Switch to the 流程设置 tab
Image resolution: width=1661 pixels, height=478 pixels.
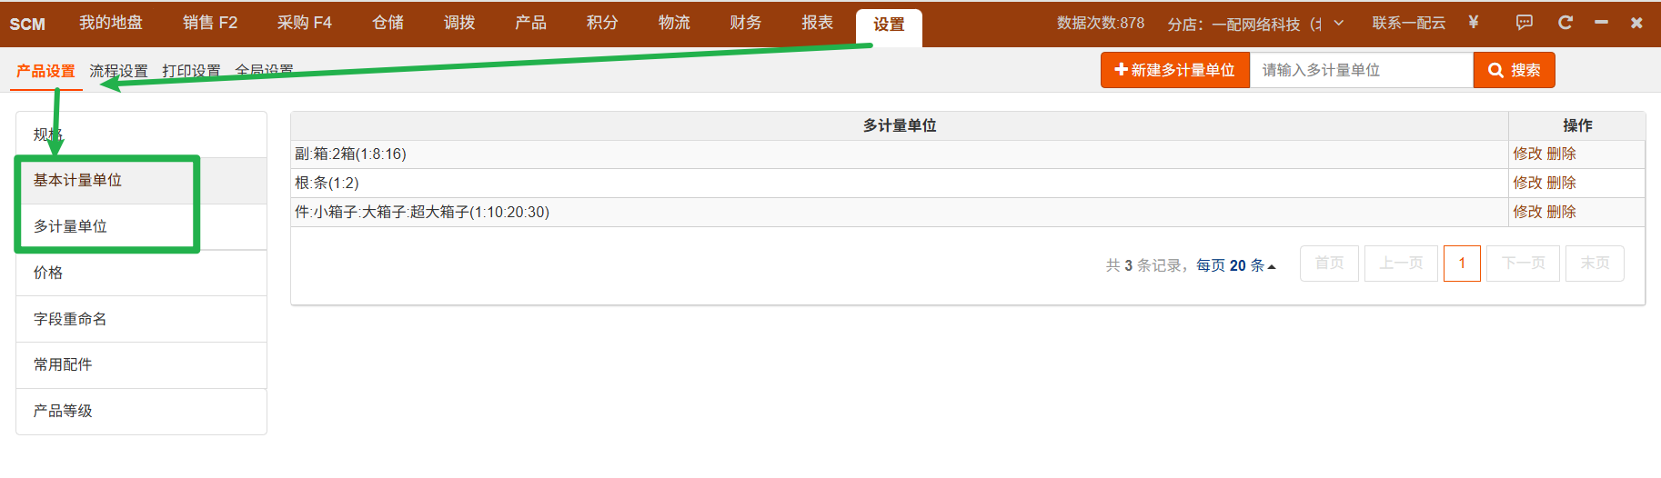118,71
